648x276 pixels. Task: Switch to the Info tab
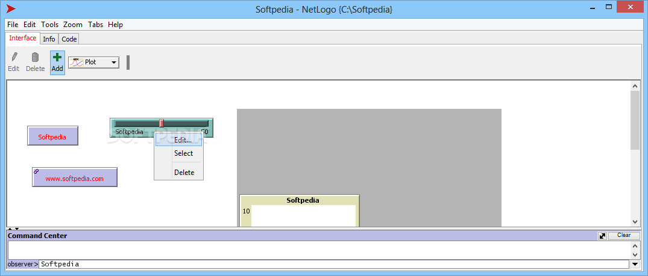tap(49, 39)
